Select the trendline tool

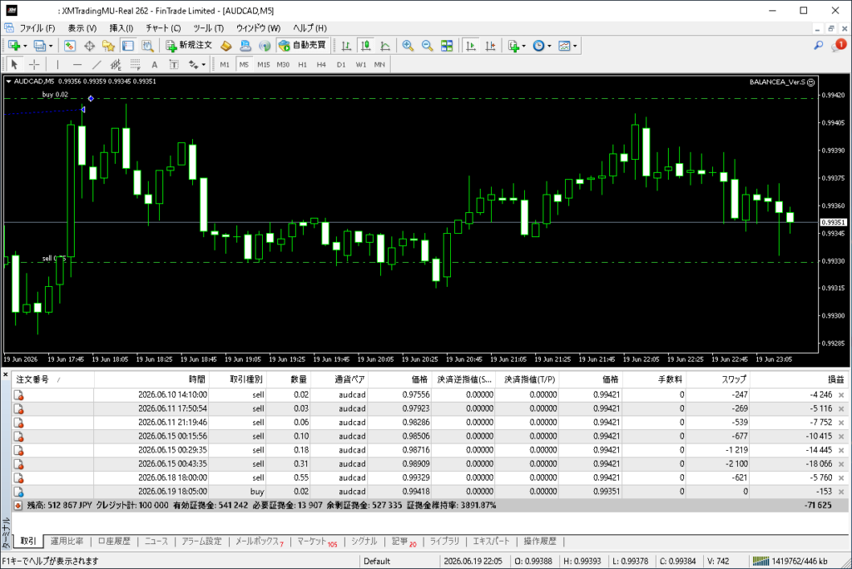tap(97, 65)
